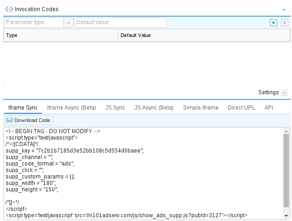Collapse the Settings section chevron

pyautogui.click(x=284, y=92)
